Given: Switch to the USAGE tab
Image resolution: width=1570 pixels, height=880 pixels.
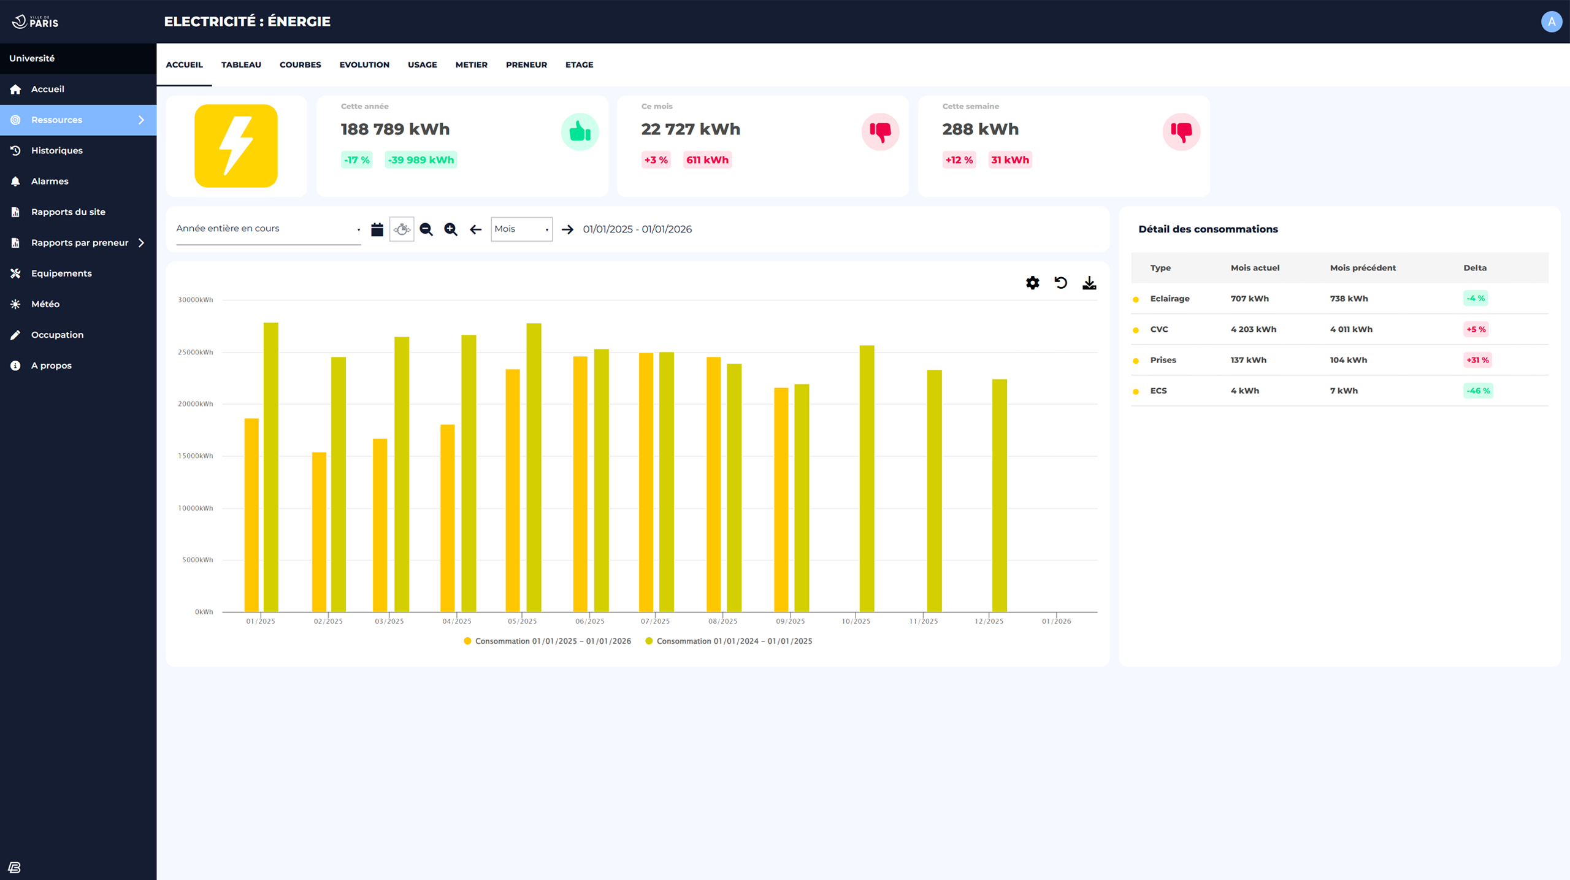Looking at the screenshot, I should click(x=422, y=64).
